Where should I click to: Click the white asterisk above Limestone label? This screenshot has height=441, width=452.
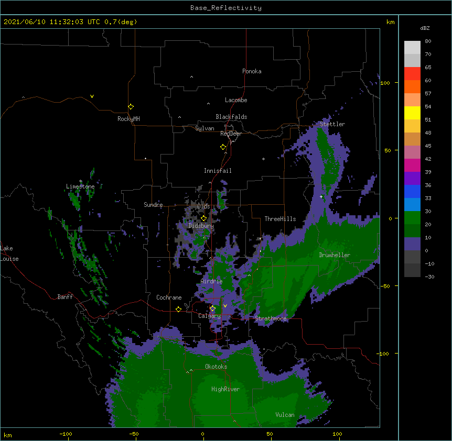81,181
